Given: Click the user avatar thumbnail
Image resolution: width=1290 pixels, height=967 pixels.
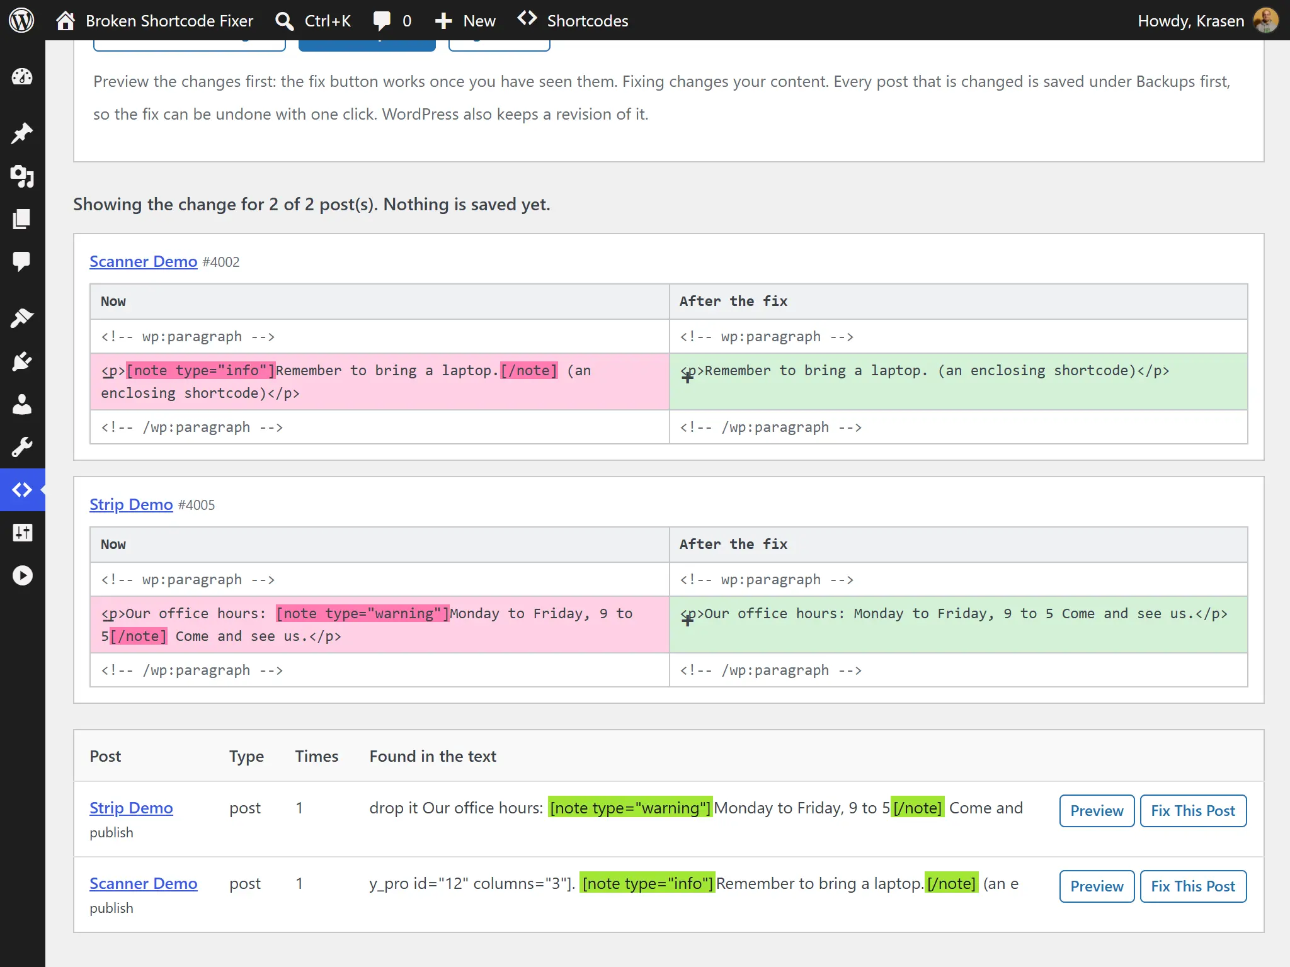Looking at the screenshot, I should pos(1265,20).
